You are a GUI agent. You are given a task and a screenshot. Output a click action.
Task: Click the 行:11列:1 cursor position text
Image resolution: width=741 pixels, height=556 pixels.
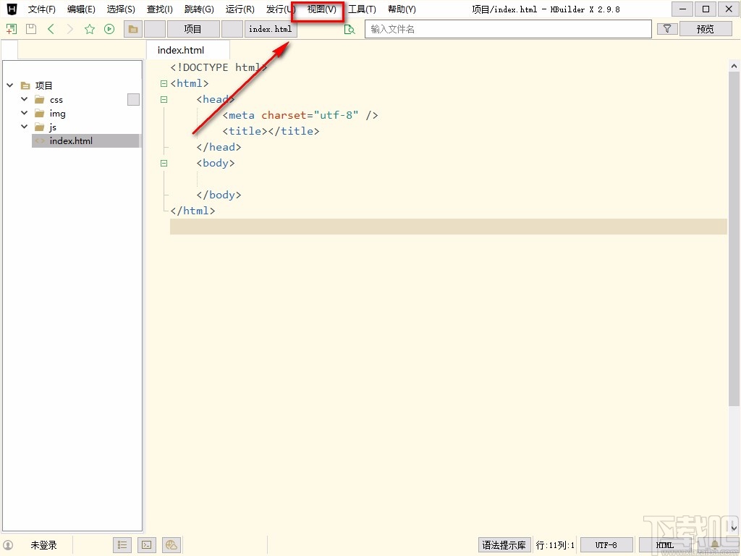(x=555, y=545)
